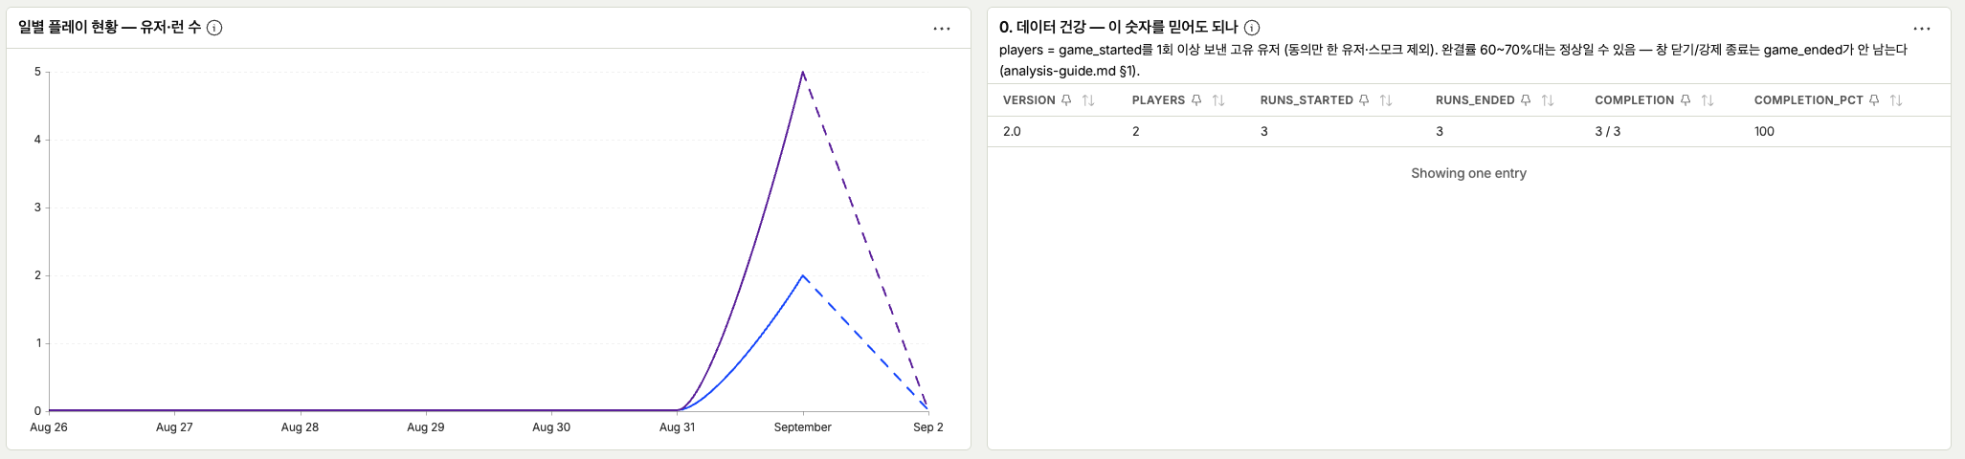Pin the PLAYERS column
This screenshot has height=459, width=1965.
(x=1196, y=100)
